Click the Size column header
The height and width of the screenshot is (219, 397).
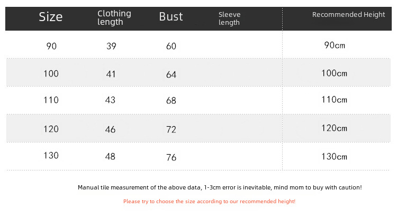pos(51,17)
